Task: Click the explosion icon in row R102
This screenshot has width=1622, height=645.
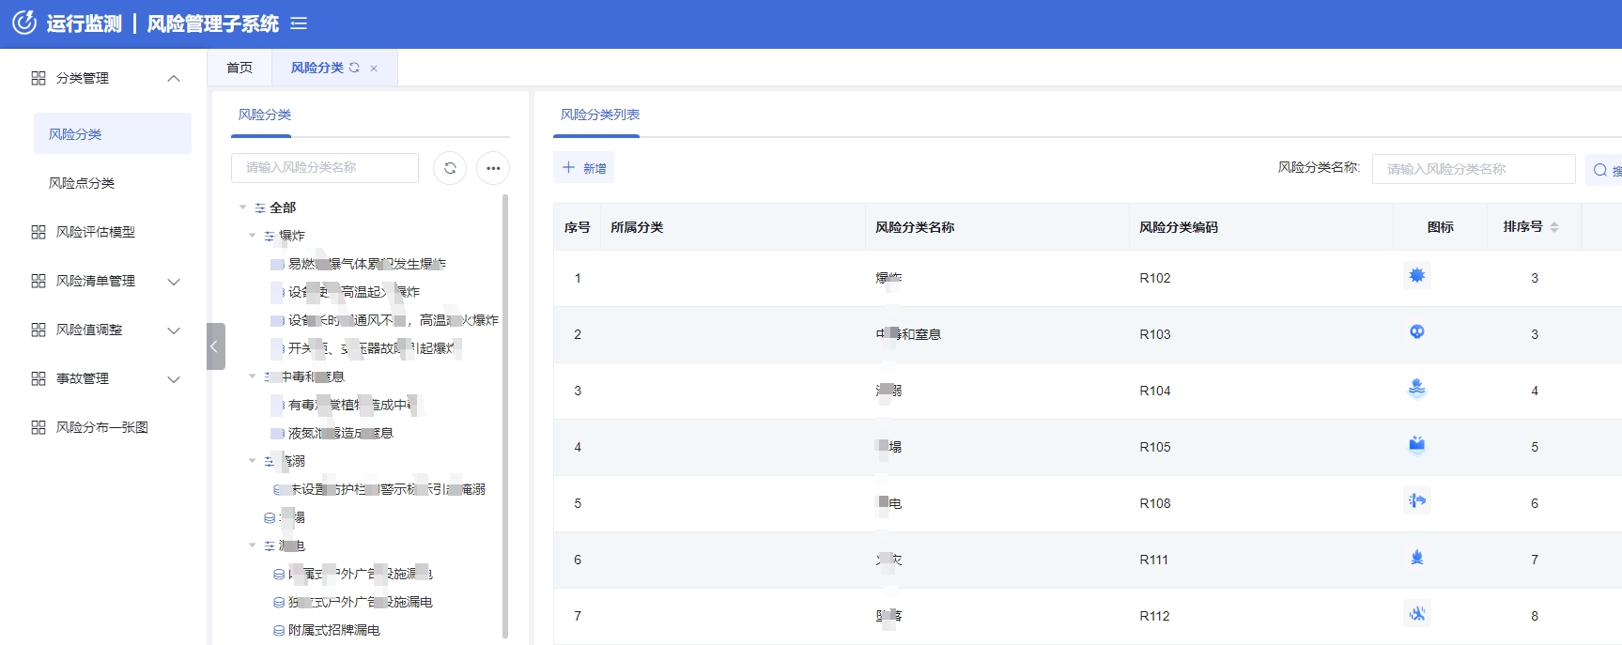Action: 1416,276
